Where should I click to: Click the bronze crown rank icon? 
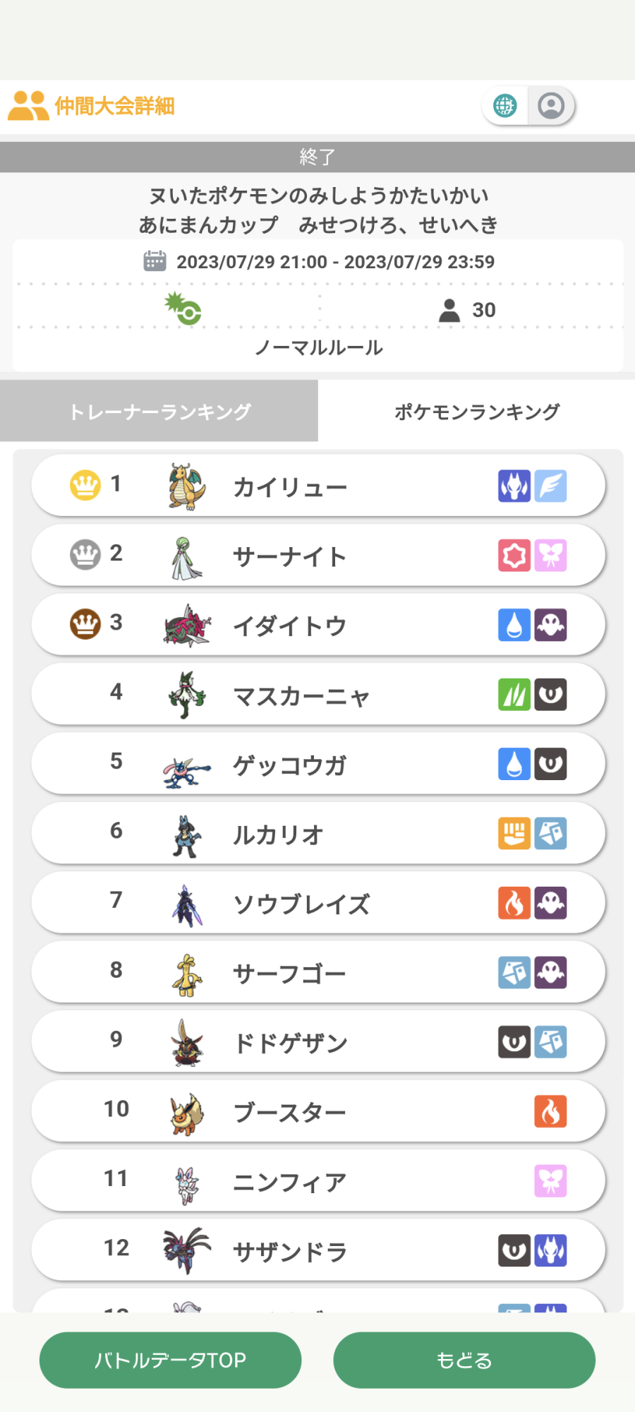tap(85, 624)
